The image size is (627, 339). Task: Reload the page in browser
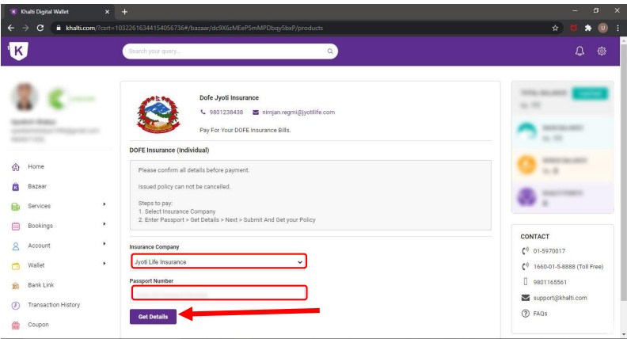(x=40, y=28)
